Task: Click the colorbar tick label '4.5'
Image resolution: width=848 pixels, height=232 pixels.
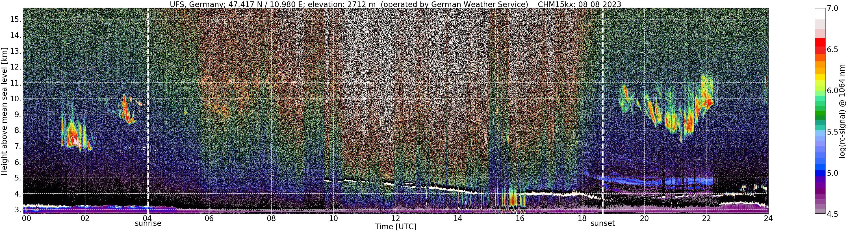Action: [832, 214]
